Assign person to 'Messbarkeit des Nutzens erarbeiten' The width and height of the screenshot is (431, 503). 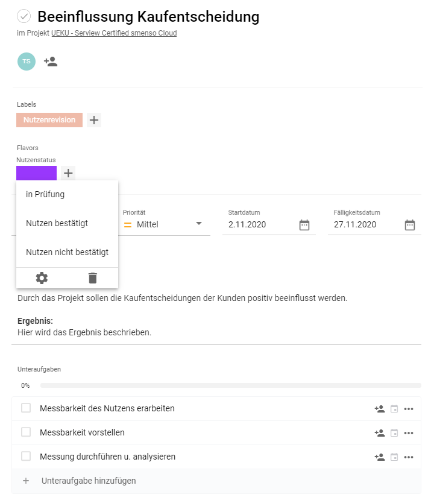click(379, 409)
